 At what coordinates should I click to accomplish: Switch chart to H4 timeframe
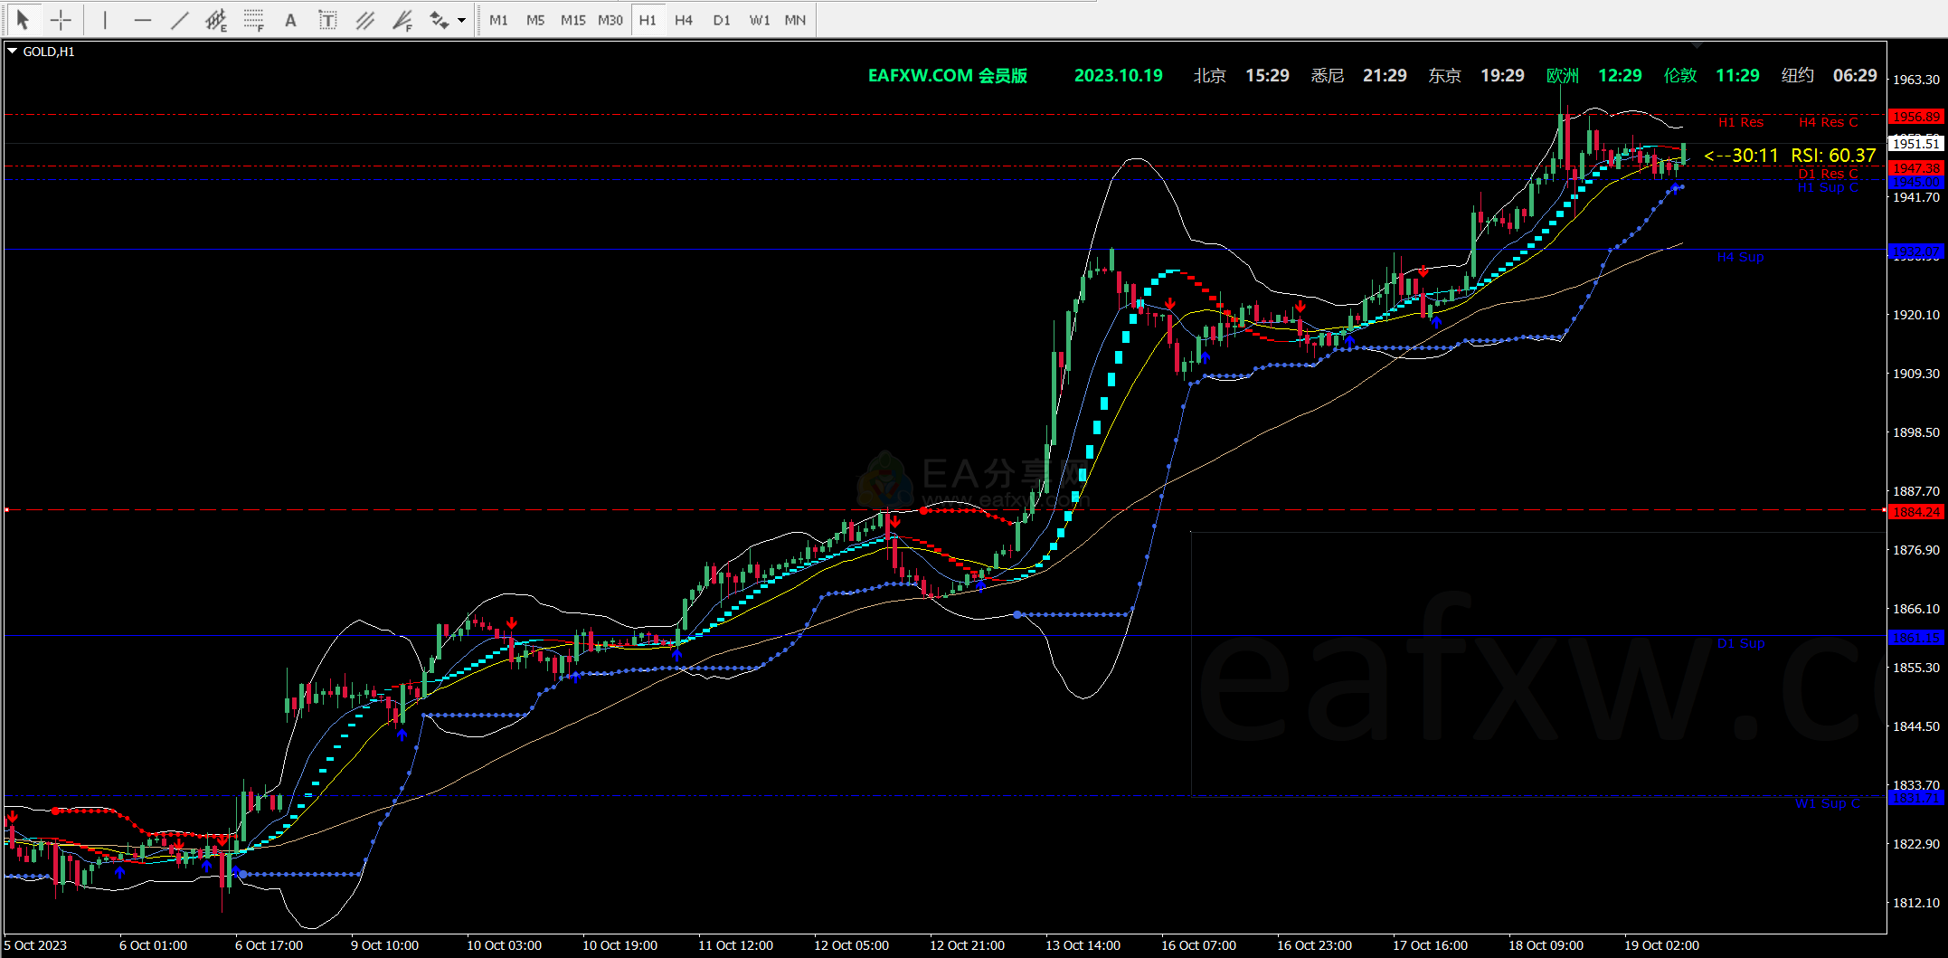tap(684, 20)
